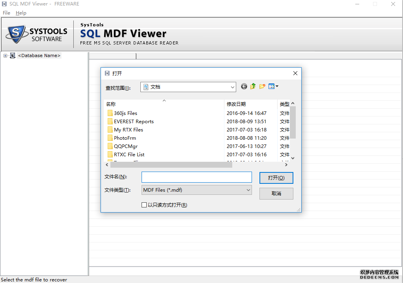Select the EVEREST Reports folder name
This screenshot has height=283, width=403.
click(134, 121)
